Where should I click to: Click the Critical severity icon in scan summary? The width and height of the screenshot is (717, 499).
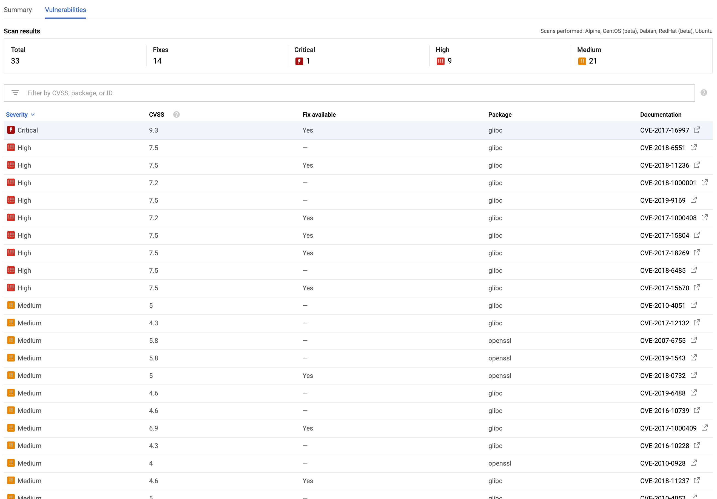[x=300, y=61]
